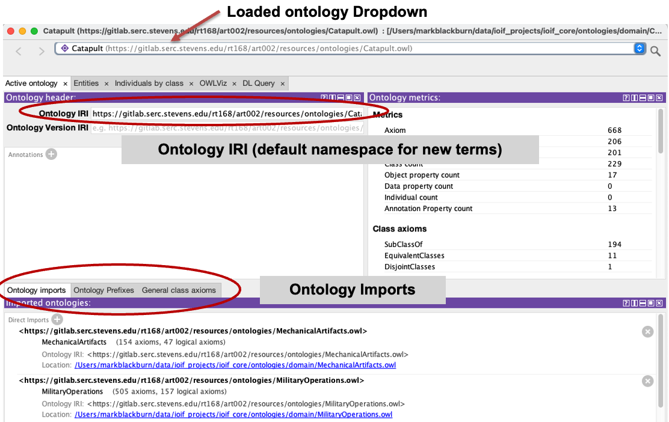Open the MilitaryOperations.owl location link
This screenshot has height=422, width=669.
coord(233,414)
